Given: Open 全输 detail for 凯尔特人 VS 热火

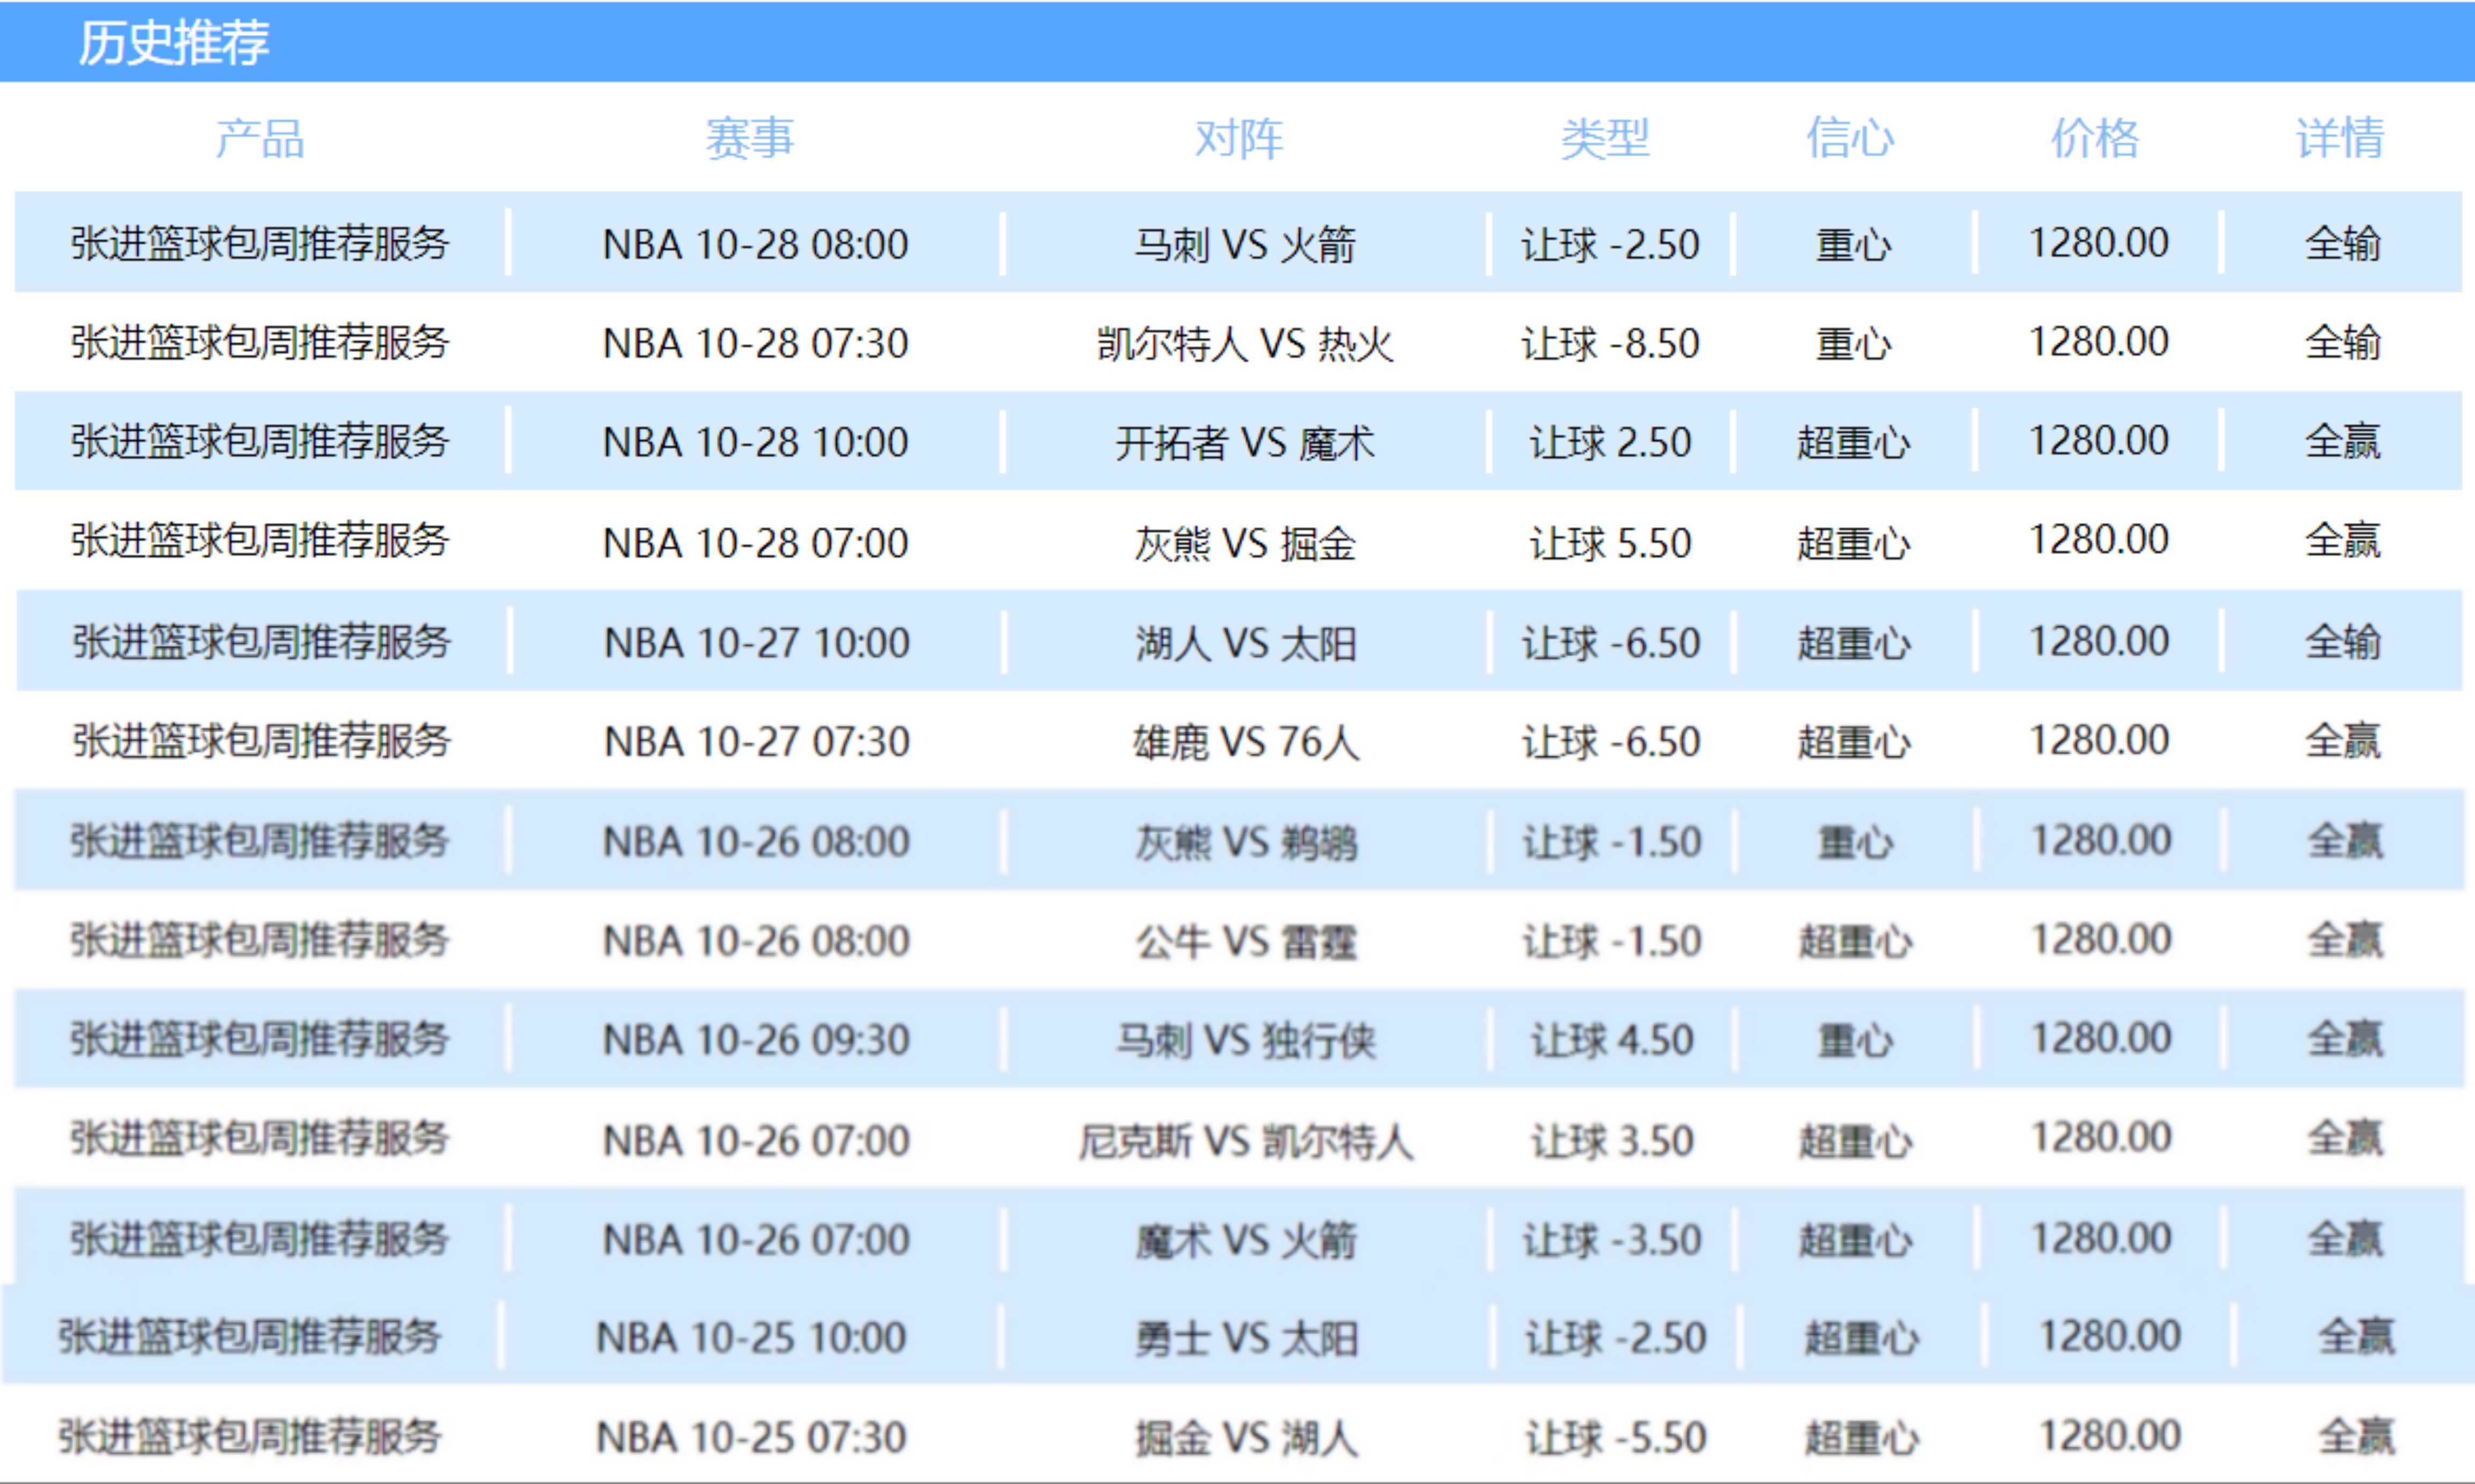Looking at the screenshot, I should click(2343, 342).
